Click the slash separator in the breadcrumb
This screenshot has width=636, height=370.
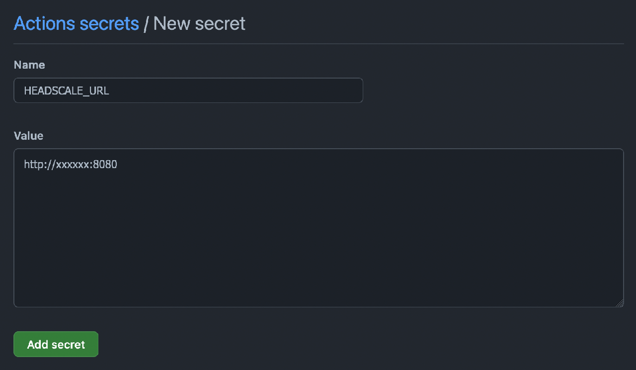coord(146,24)
